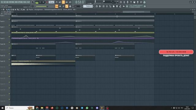Viewport: 196px width, 110px height.
Task: Open the FILE menu
Action: pyautogui.click(x=2, y=2)
